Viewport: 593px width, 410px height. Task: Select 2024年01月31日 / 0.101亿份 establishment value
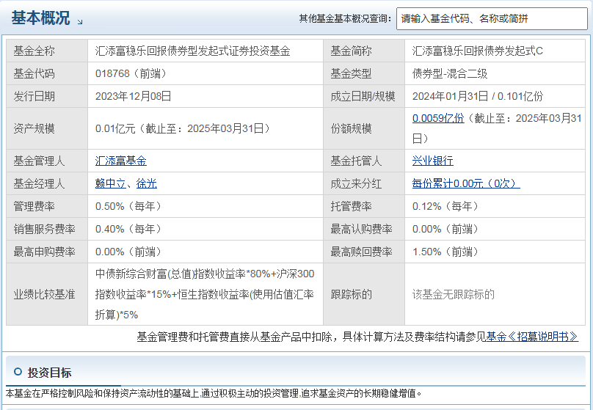point(477,96)
